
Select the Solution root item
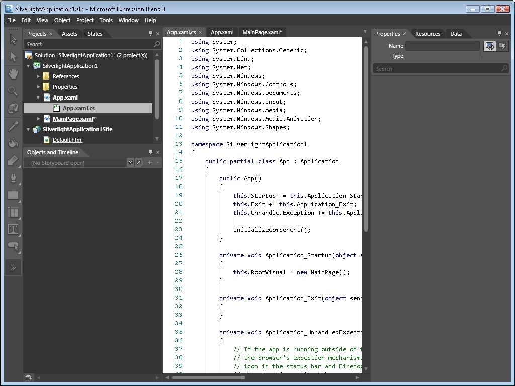[88, 55]
